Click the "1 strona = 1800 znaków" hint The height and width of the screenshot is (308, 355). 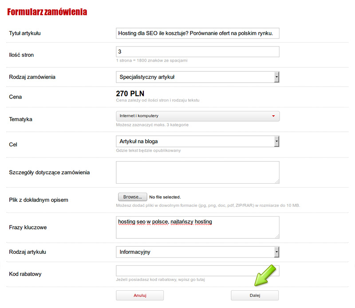point(154,60)
